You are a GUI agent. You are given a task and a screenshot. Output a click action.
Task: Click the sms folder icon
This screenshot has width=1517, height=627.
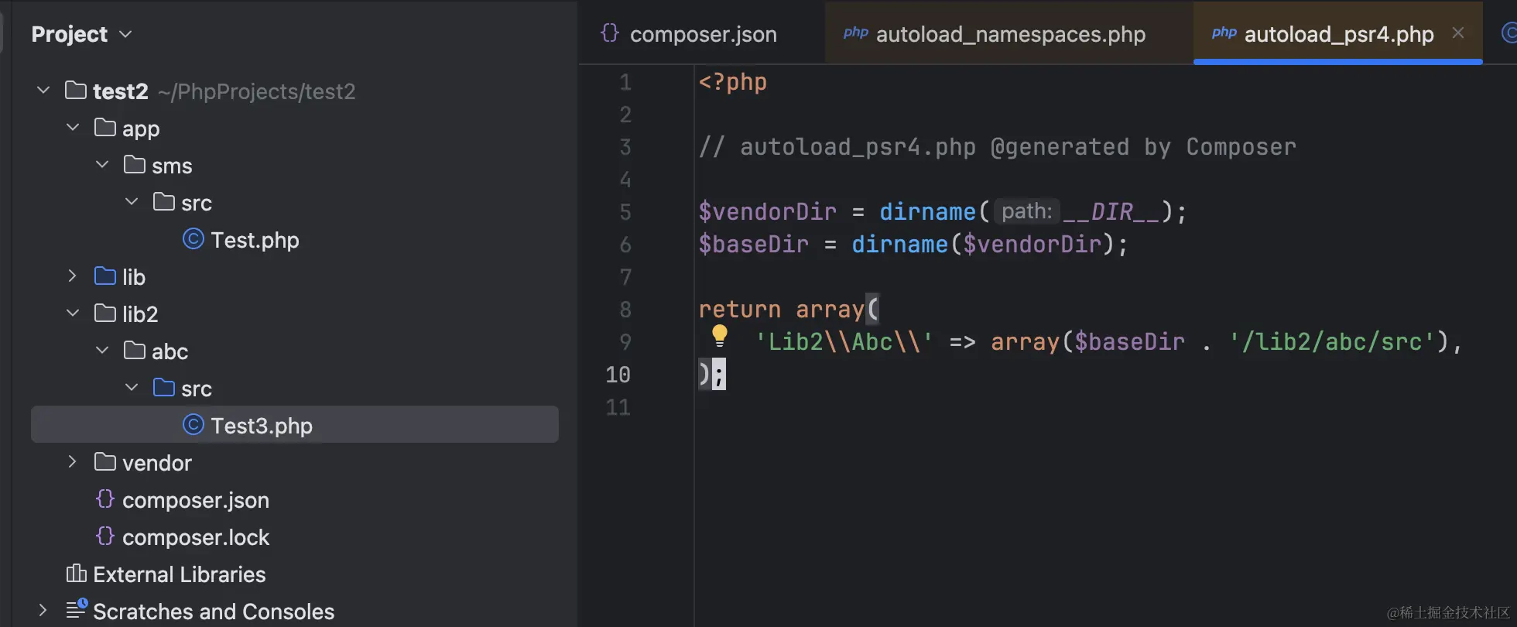coord(135,164)
